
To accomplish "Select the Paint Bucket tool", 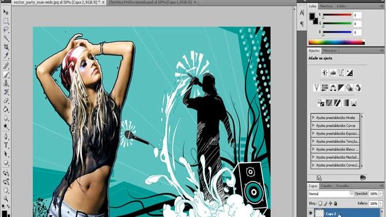I will click(6, 109).
